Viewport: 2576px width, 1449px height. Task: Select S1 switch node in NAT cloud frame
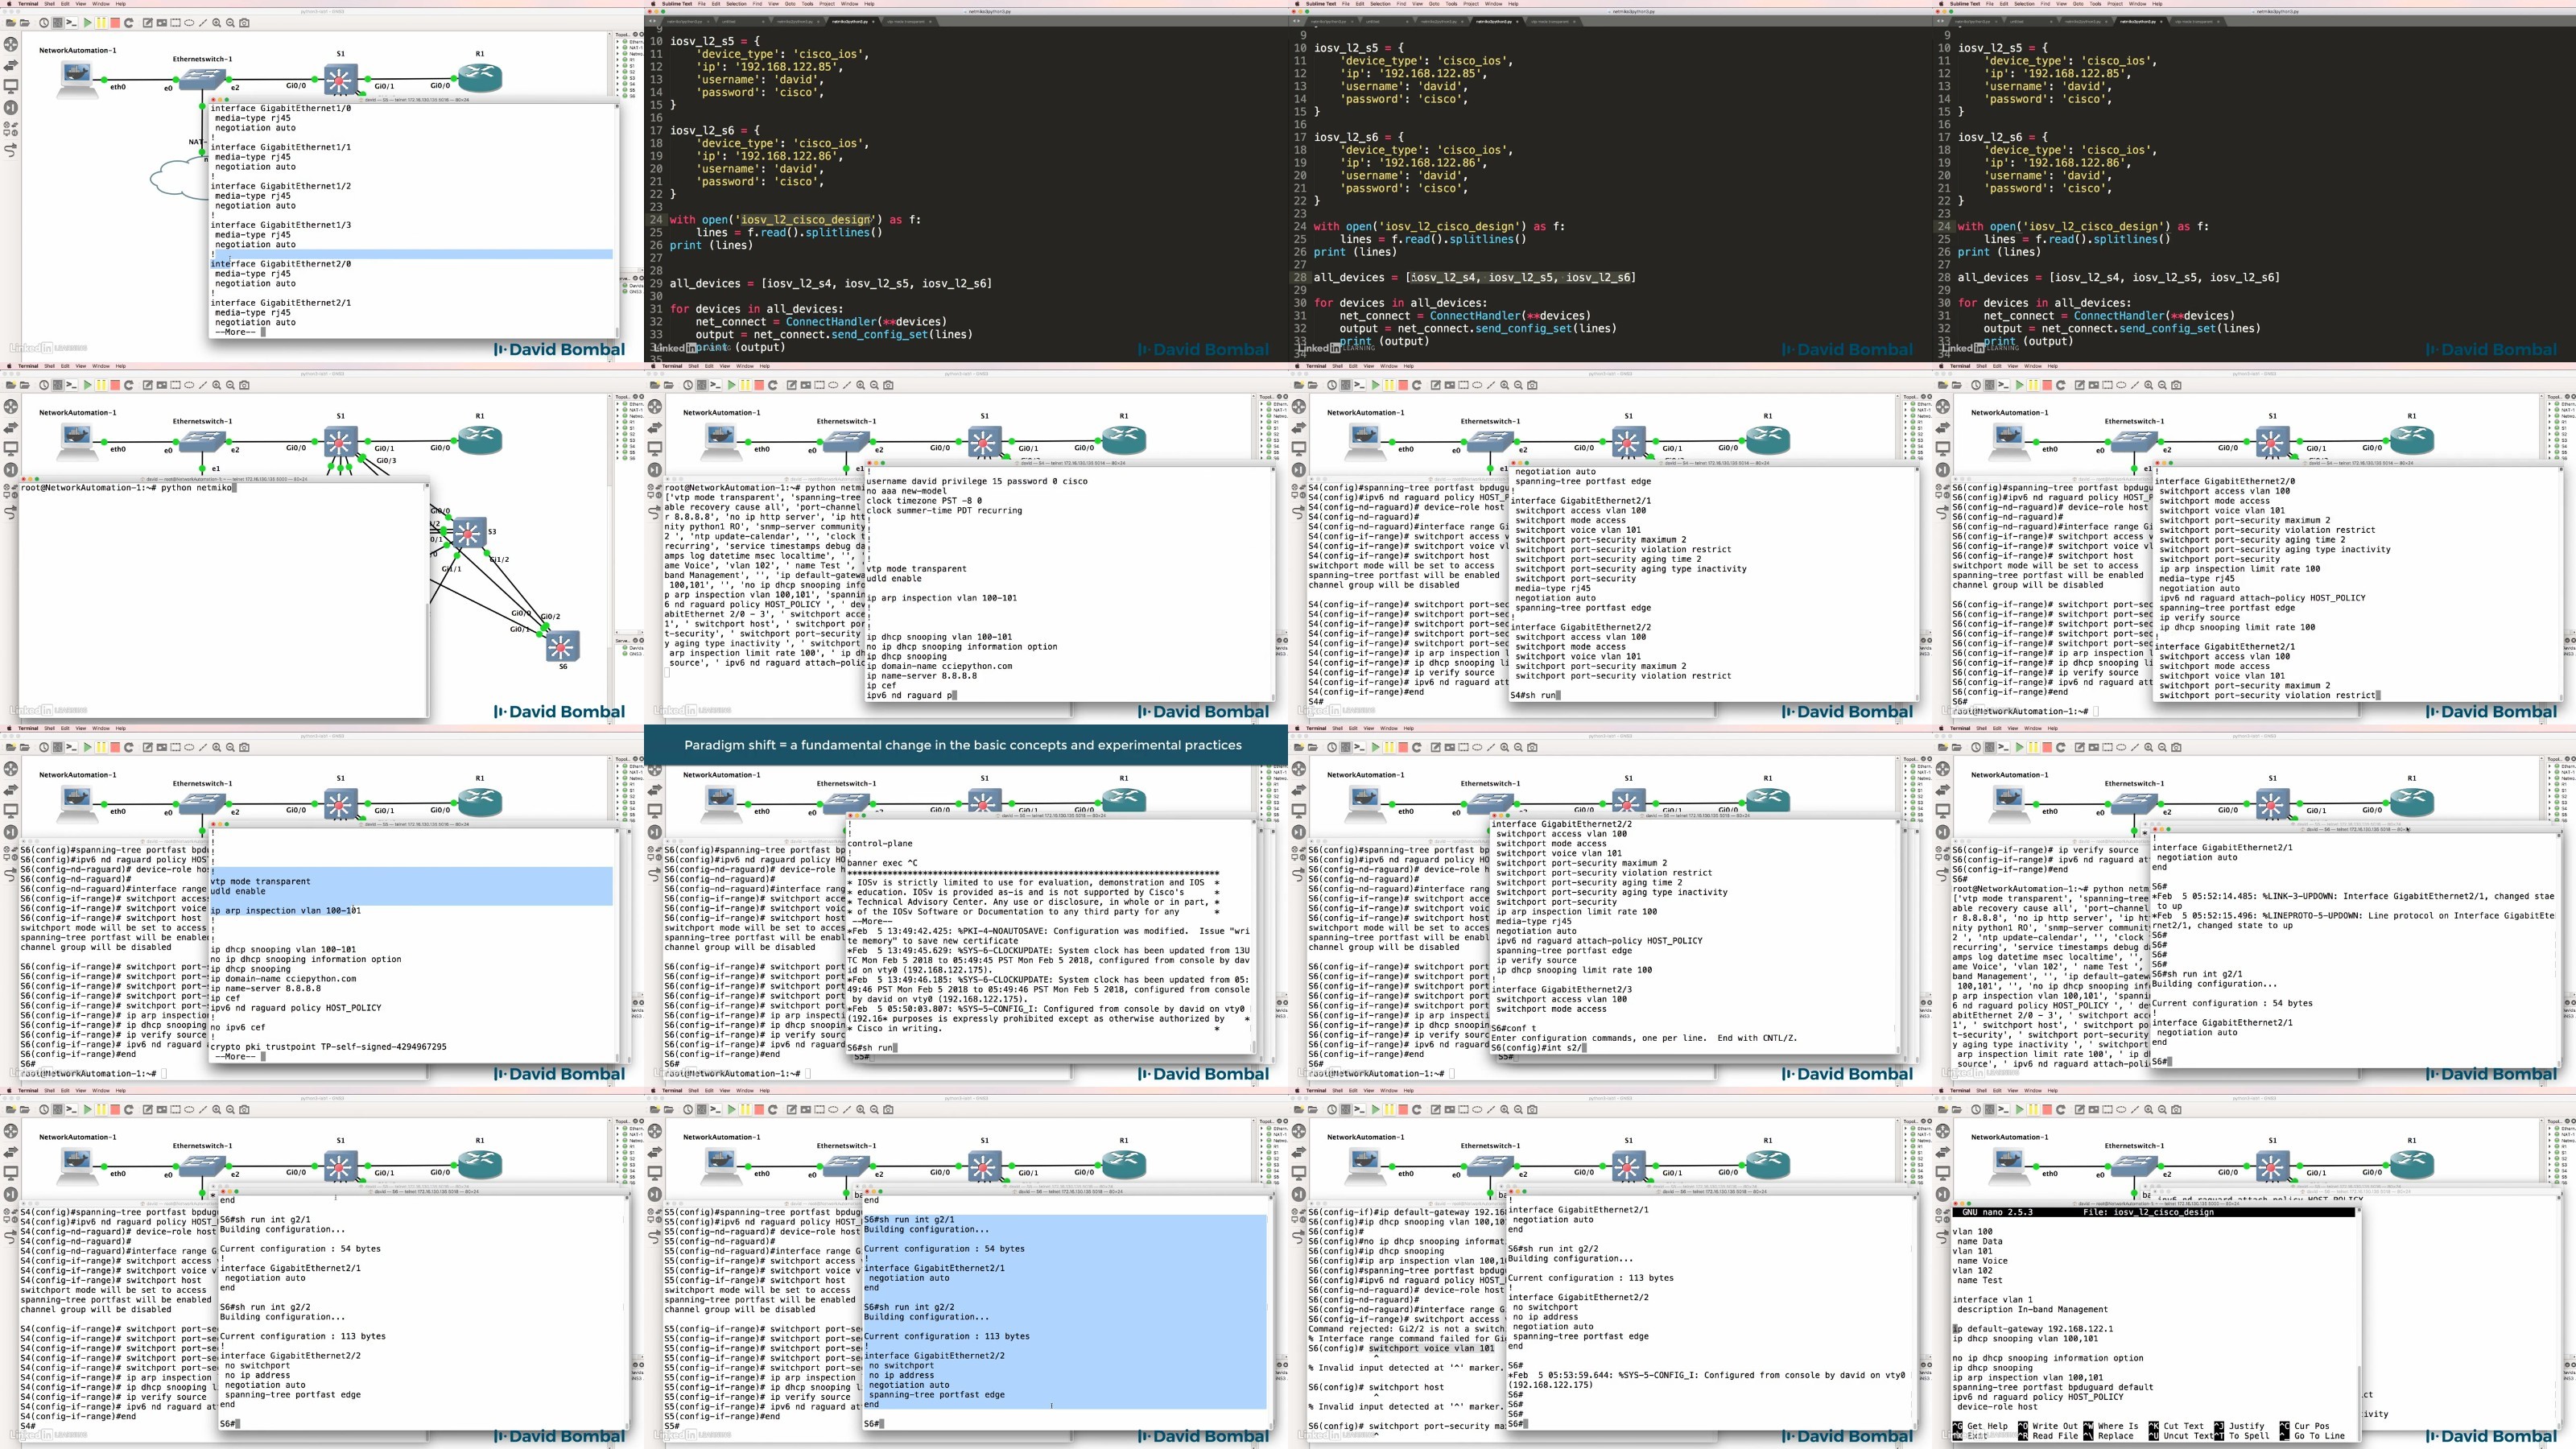341,78
